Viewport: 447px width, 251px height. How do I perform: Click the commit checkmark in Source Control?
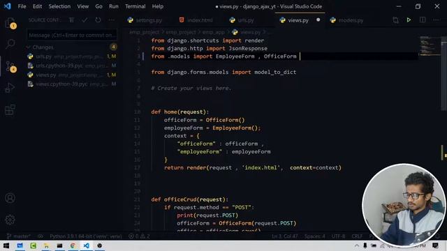pos(85,20)
